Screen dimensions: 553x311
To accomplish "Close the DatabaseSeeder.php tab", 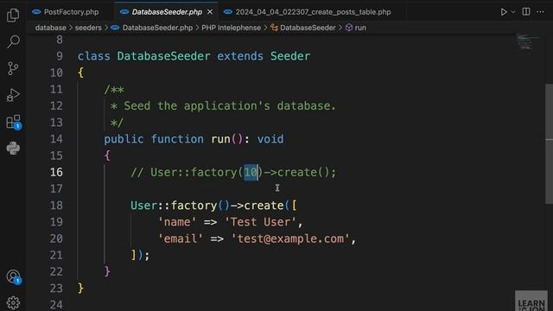I will (x=210, y=12).
